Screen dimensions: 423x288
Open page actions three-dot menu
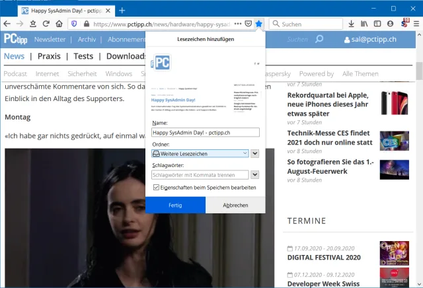(x=237, y=24)
